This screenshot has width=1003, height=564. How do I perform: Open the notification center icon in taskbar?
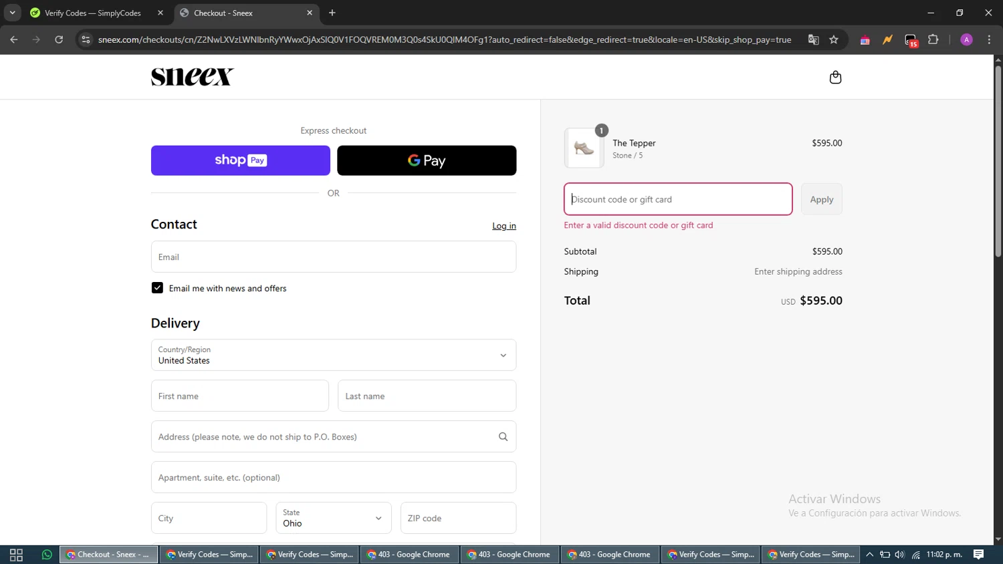pos(979,555)
